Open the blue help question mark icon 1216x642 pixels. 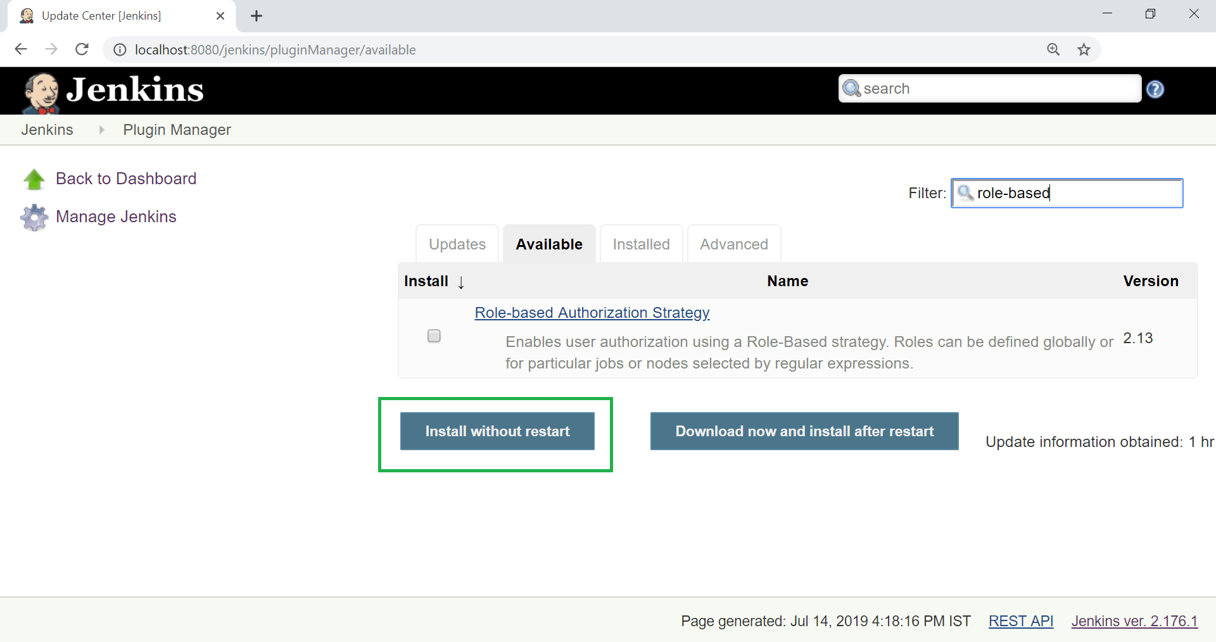1155,89
